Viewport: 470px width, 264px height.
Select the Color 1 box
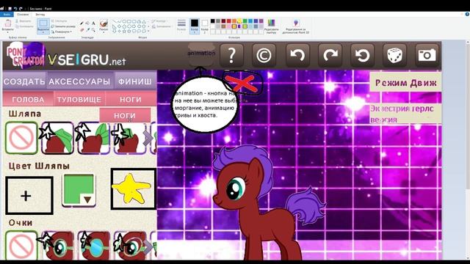pyautogui.click(x=194, y=26)
